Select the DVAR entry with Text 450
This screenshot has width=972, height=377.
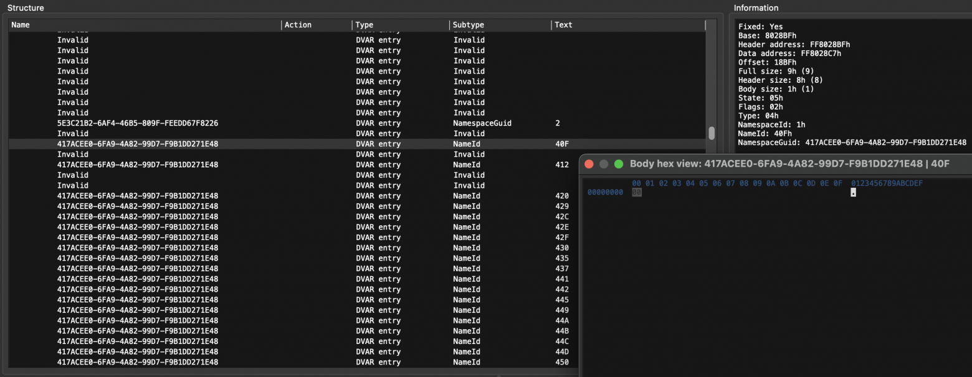pyautogui.click(x=294, y=361)
